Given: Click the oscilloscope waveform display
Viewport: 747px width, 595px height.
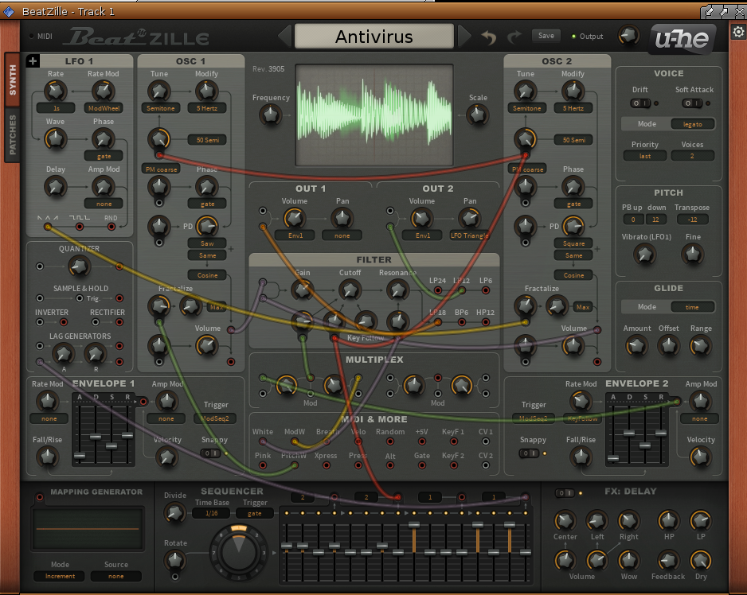Looking at the screenshot, I should click(x=374, y=115).
